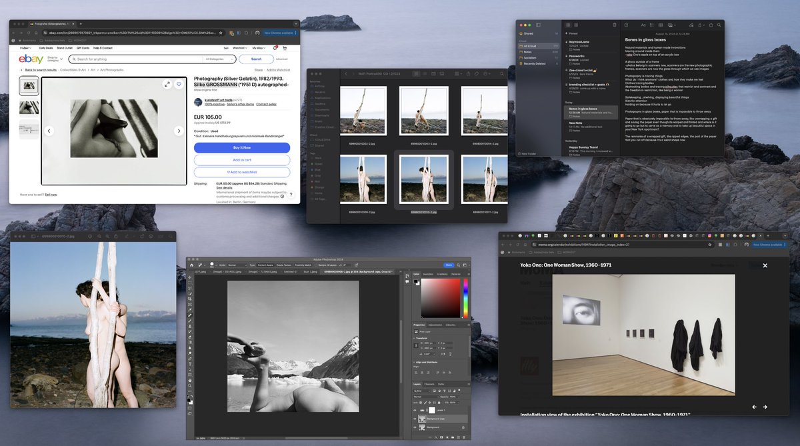Collapse the Transform section in Properties
The image size is (800, 446).
point(414,338)
